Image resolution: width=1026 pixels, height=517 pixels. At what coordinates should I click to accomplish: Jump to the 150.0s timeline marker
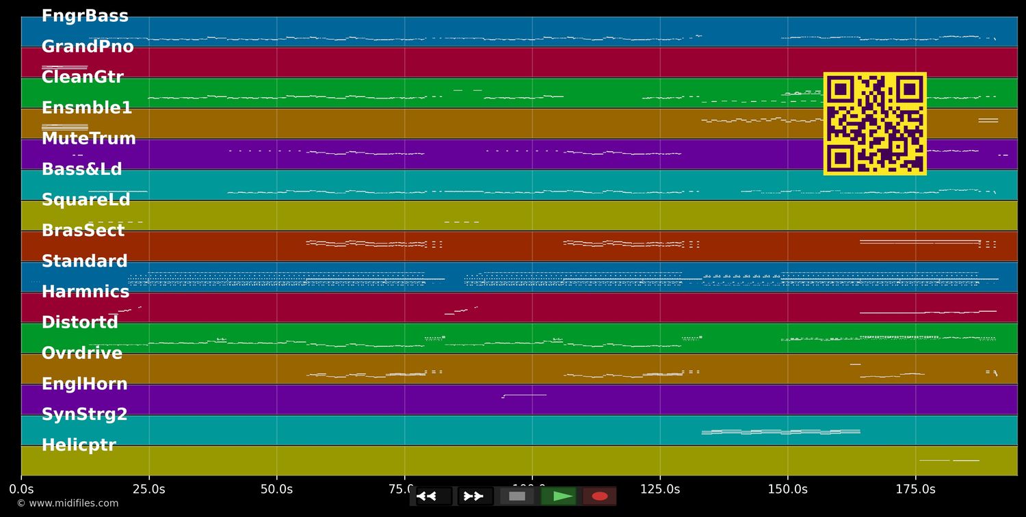click(x=787, y=490)
